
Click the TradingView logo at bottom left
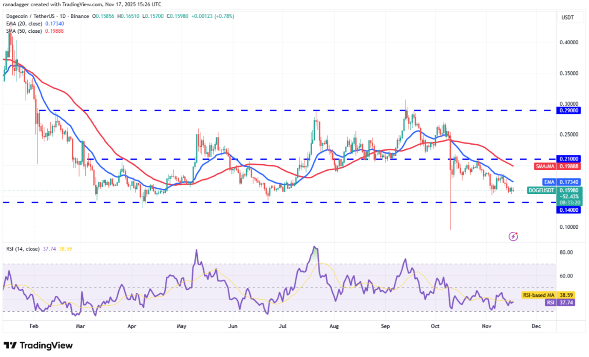pos(39,345)
